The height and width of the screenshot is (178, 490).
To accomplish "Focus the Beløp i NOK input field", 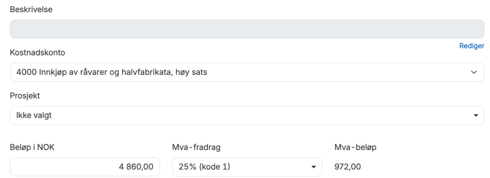I will pos(85,167).
